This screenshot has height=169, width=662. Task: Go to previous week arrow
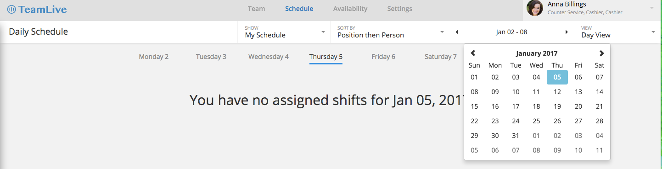(x=457, y=32)
